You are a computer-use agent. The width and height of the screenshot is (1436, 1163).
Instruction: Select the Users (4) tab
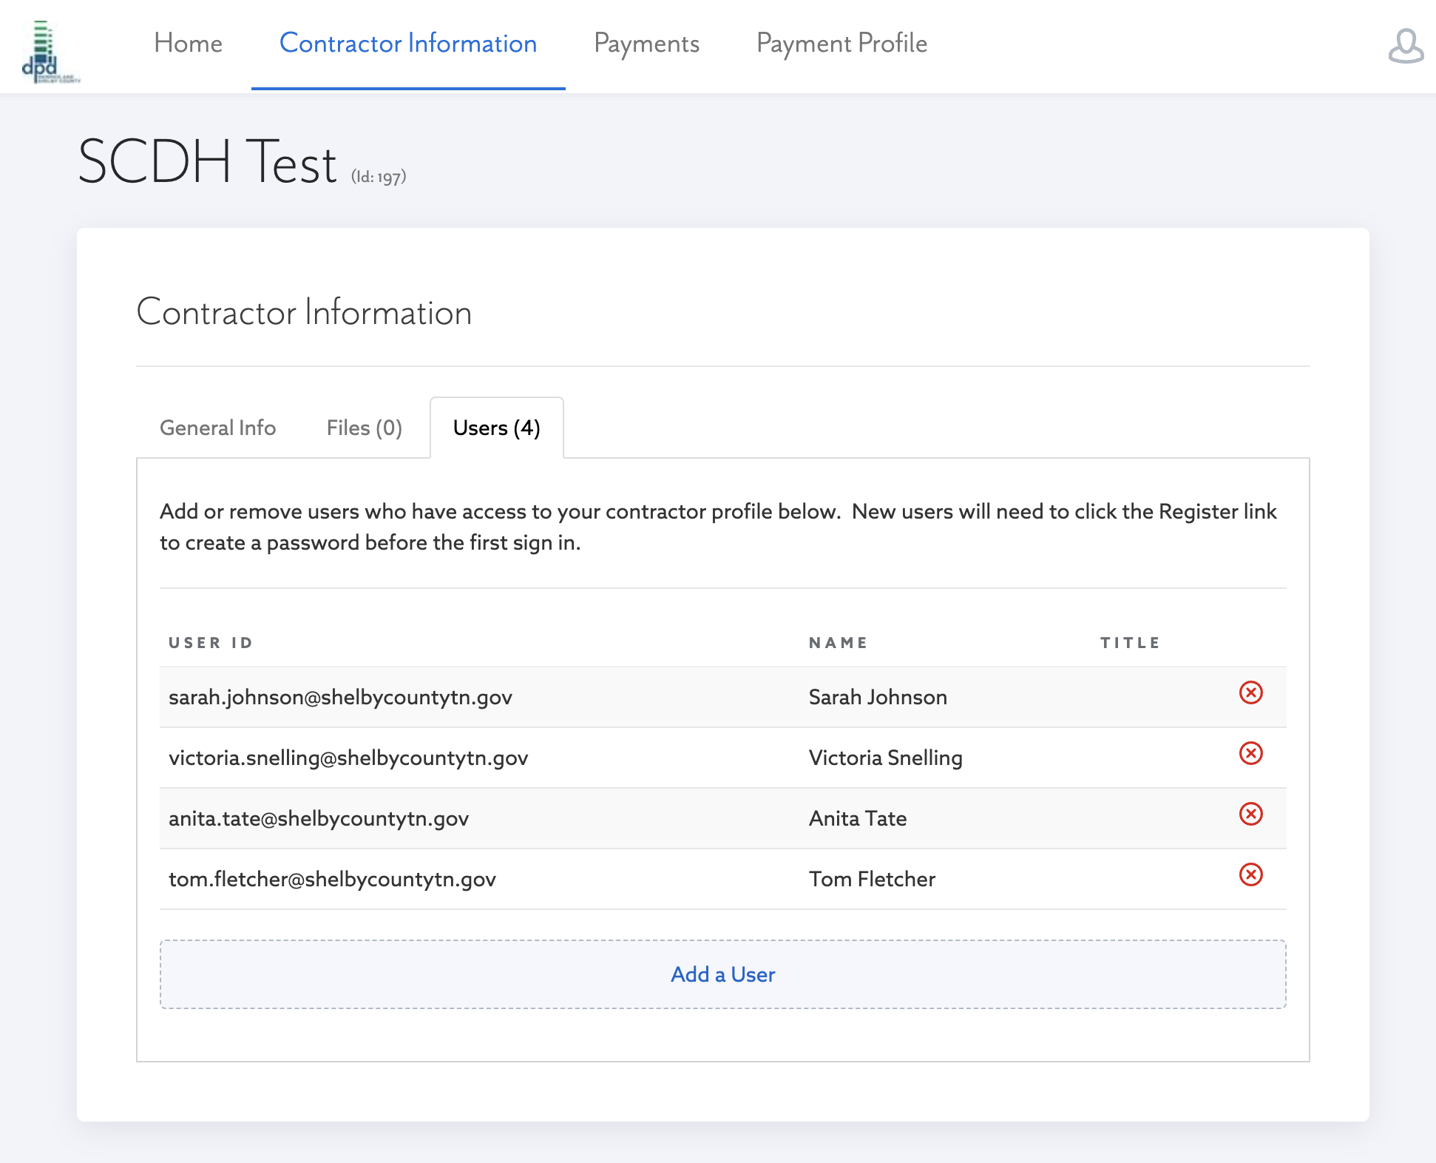pyautogui.click(x=496, y=428)
